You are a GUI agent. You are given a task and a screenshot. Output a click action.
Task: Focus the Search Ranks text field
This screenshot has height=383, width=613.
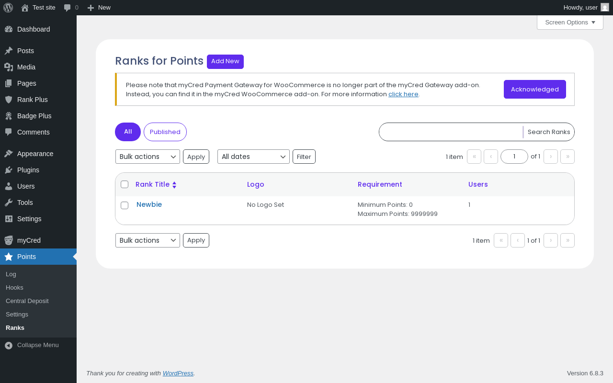pos(450,132)
